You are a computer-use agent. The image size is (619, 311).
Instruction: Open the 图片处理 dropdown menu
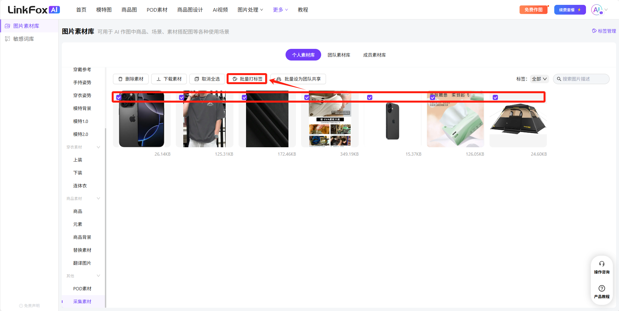pos(250,10)
